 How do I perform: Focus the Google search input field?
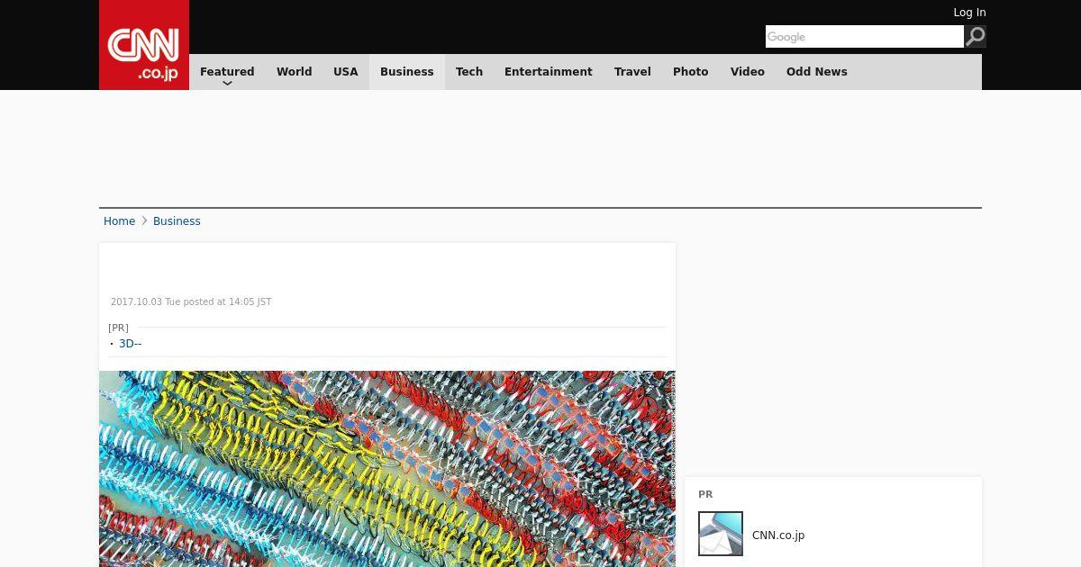[865, 36]
